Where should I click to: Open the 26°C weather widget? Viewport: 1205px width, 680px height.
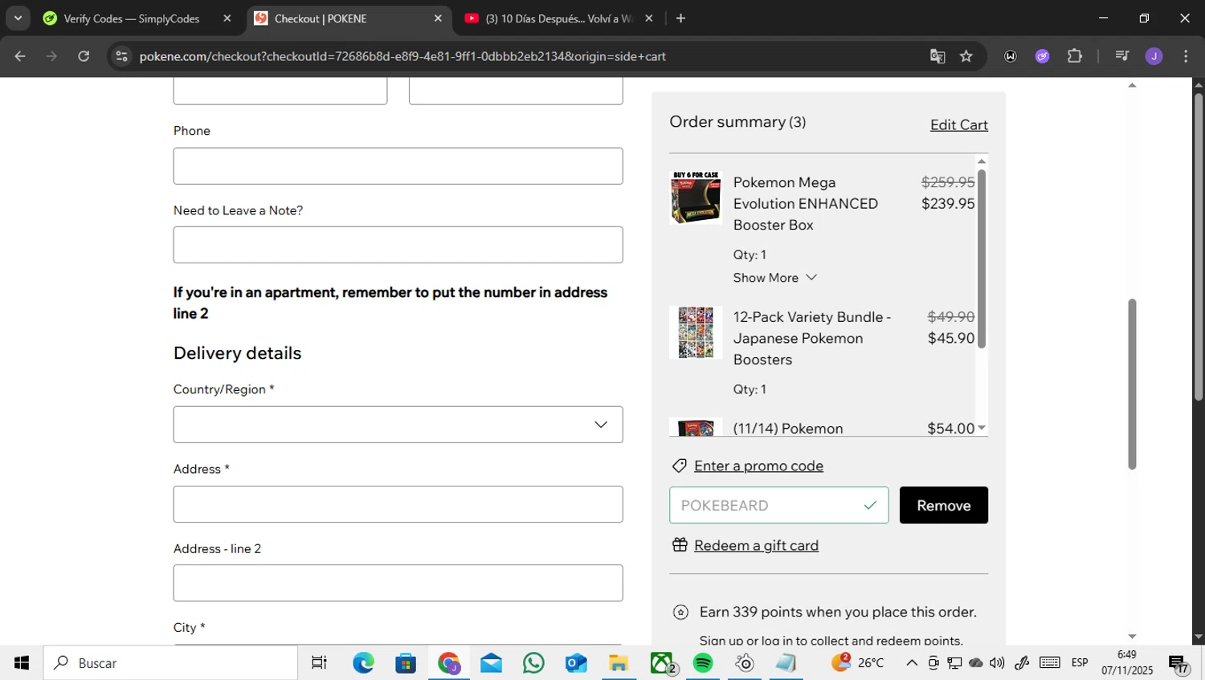pyautogui.click(x=858, y=663)
